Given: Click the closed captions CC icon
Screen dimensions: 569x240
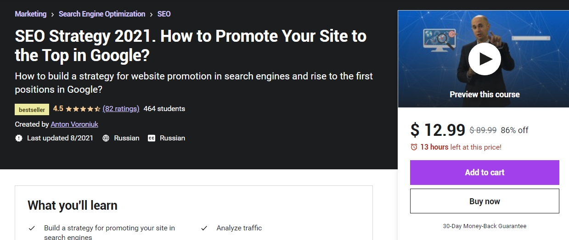Looking at the screenshot, I should tap(152, 138).
